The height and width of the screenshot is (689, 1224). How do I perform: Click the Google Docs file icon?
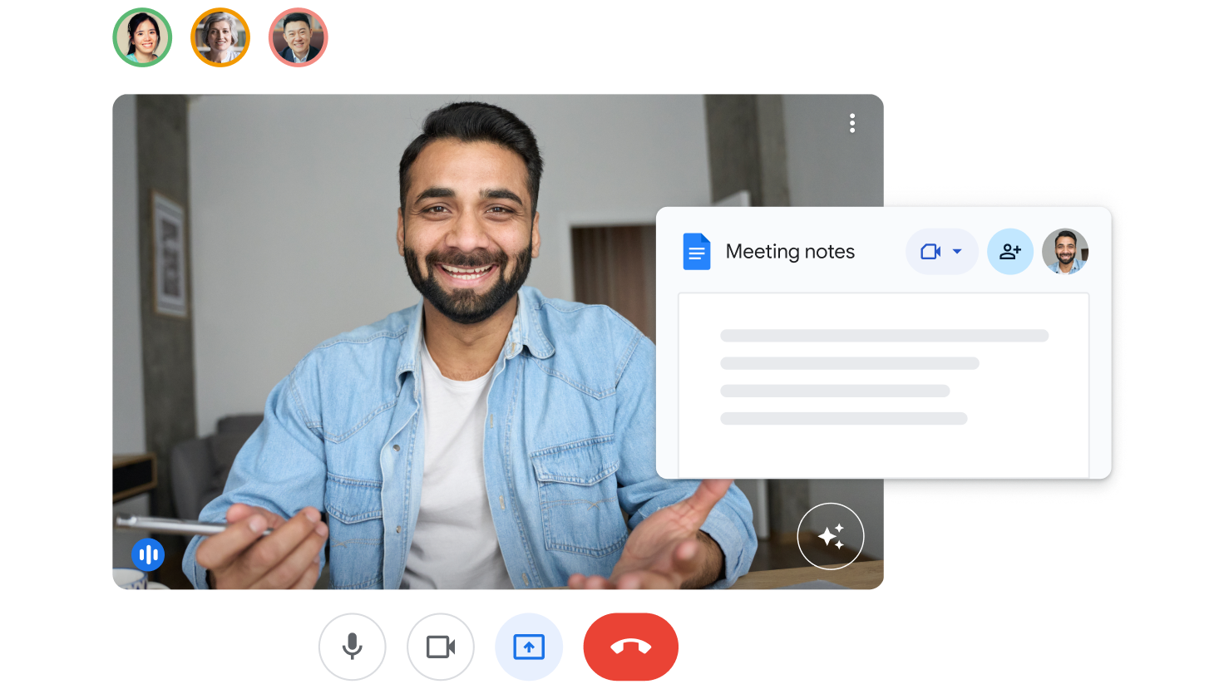[697, 252]
